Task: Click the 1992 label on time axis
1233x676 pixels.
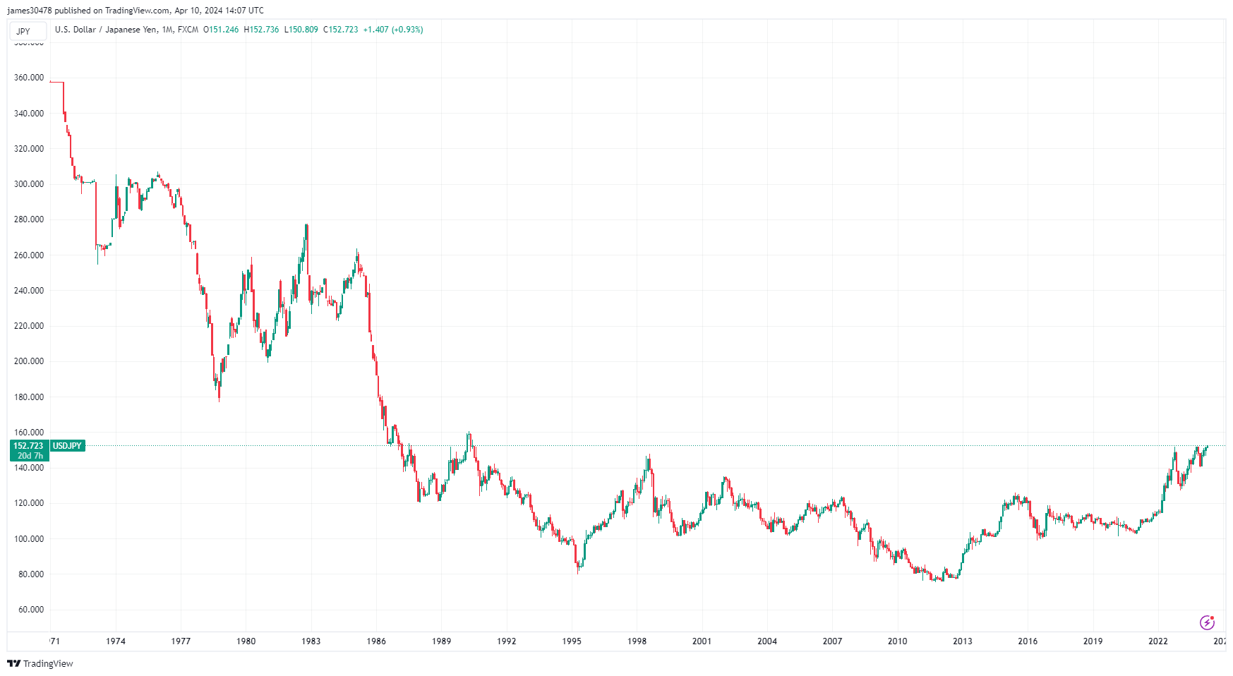Action: pos(507,641)
